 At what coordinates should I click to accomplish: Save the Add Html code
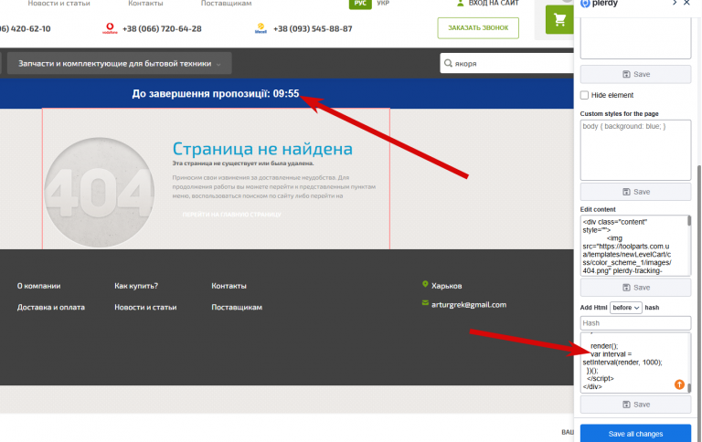click(635, 405)
